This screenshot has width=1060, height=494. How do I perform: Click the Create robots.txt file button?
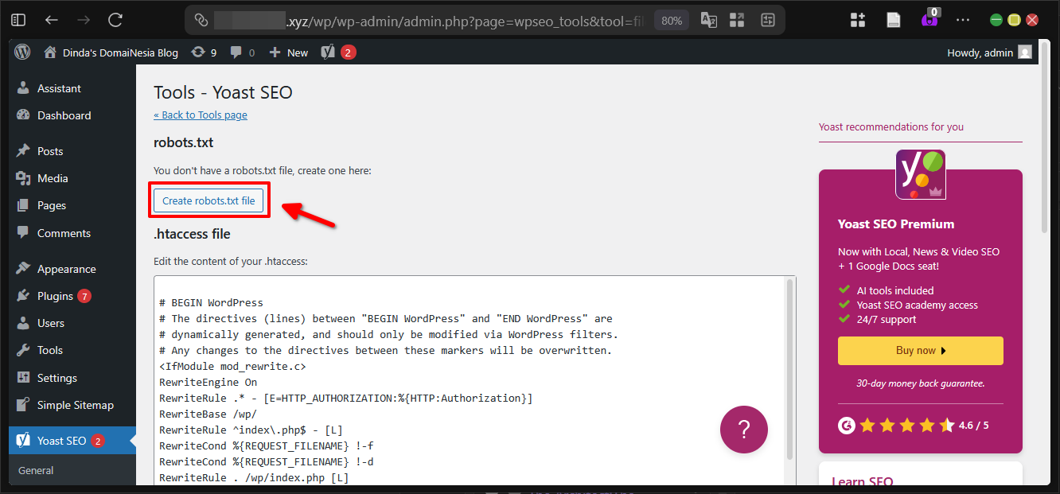(x=208, y=200)
